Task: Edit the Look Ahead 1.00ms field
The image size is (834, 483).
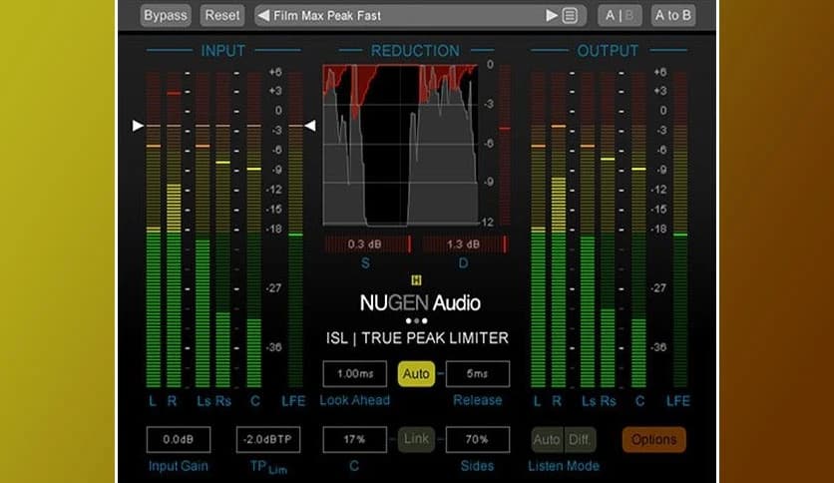Action: pos(355,374)
